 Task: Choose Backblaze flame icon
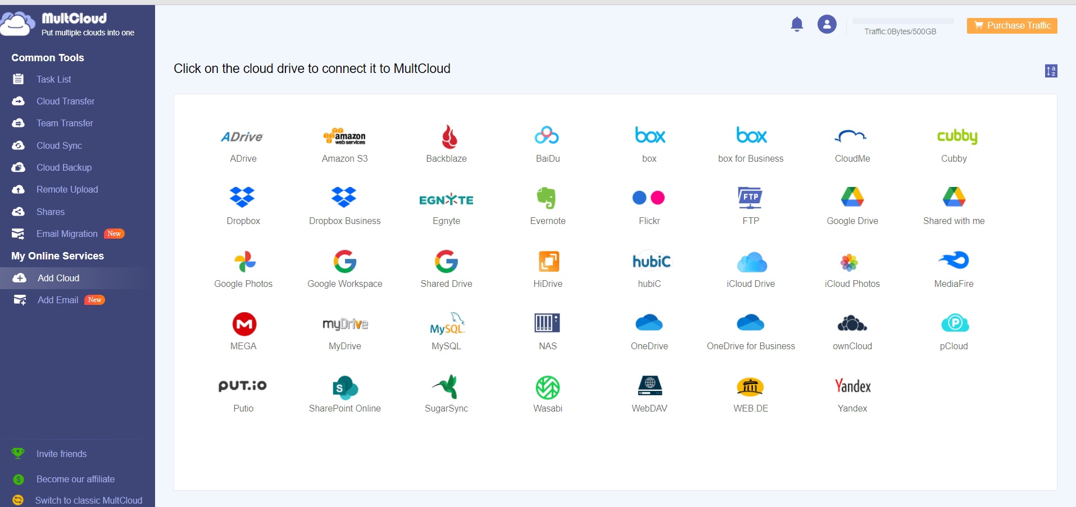(448, 136)
